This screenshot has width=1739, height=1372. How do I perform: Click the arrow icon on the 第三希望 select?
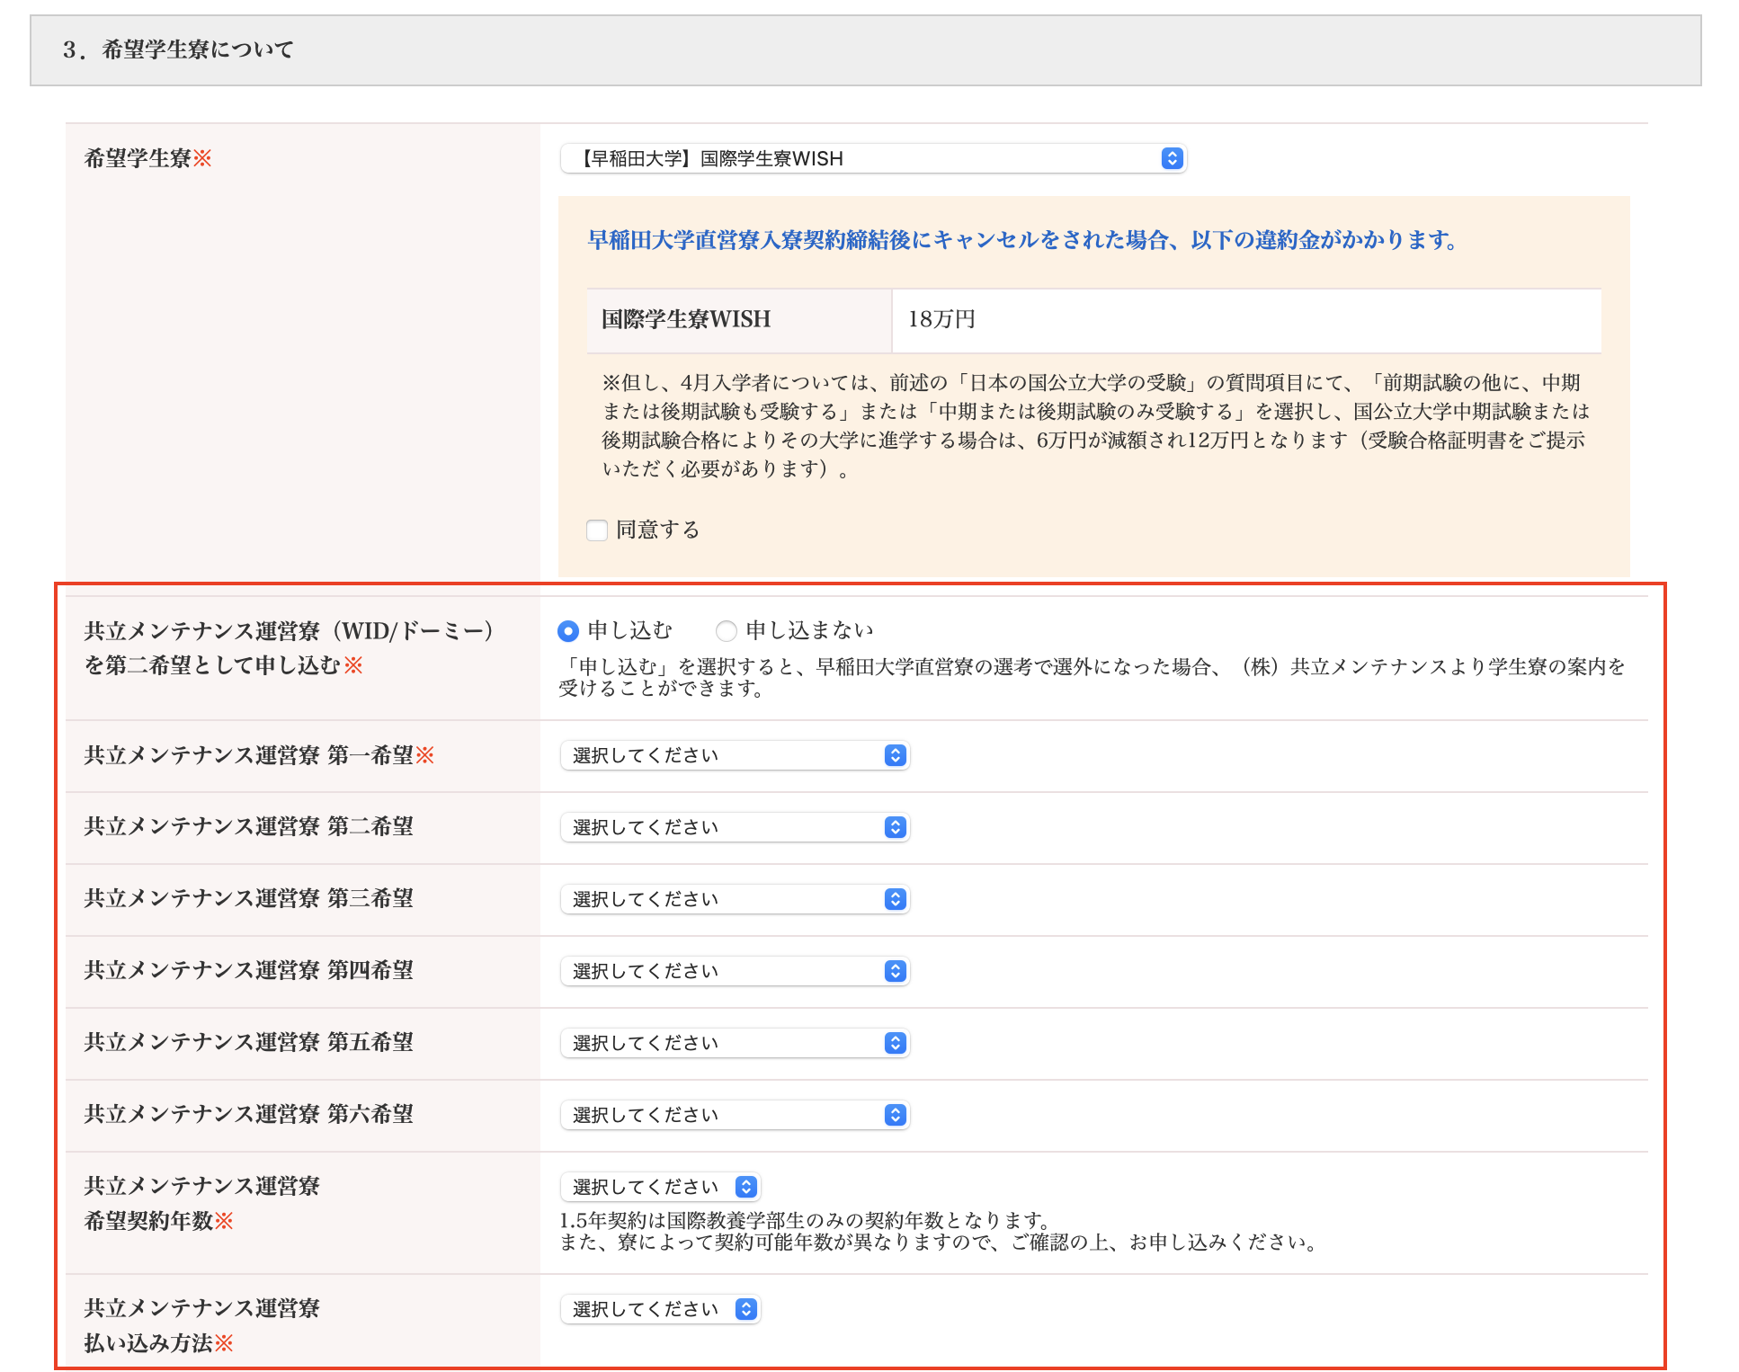pos(895,899)
